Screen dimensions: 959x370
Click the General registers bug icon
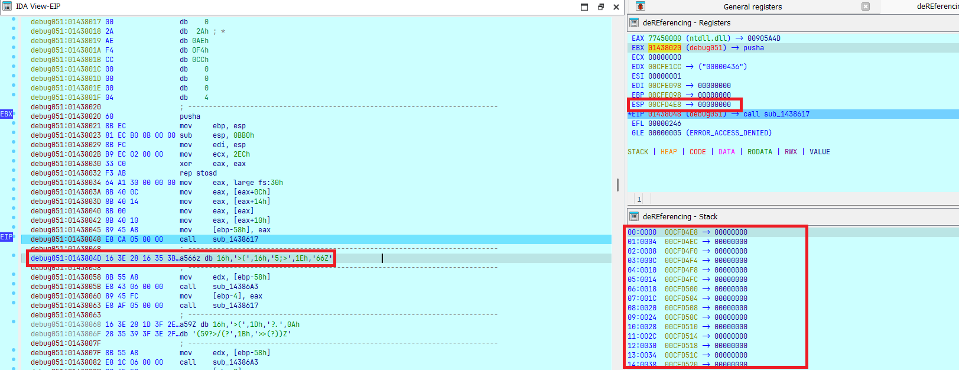[641, 7]
